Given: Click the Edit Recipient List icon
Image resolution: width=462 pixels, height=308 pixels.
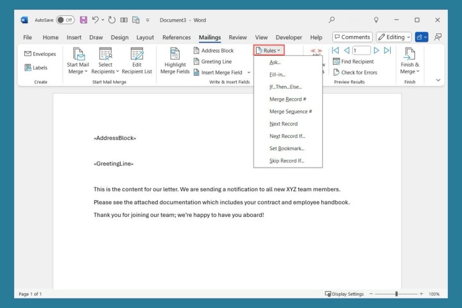Looking at the screenshot, I should (137, 55).
